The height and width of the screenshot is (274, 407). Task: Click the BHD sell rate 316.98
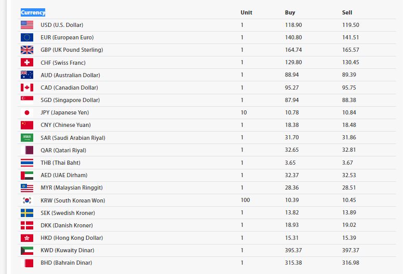tap(350, 263)
